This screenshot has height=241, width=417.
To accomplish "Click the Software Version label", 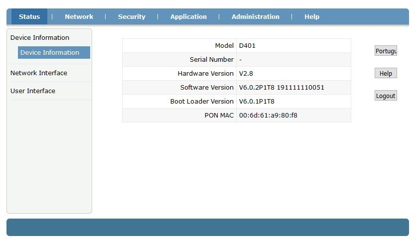I will tap(207, 88).
